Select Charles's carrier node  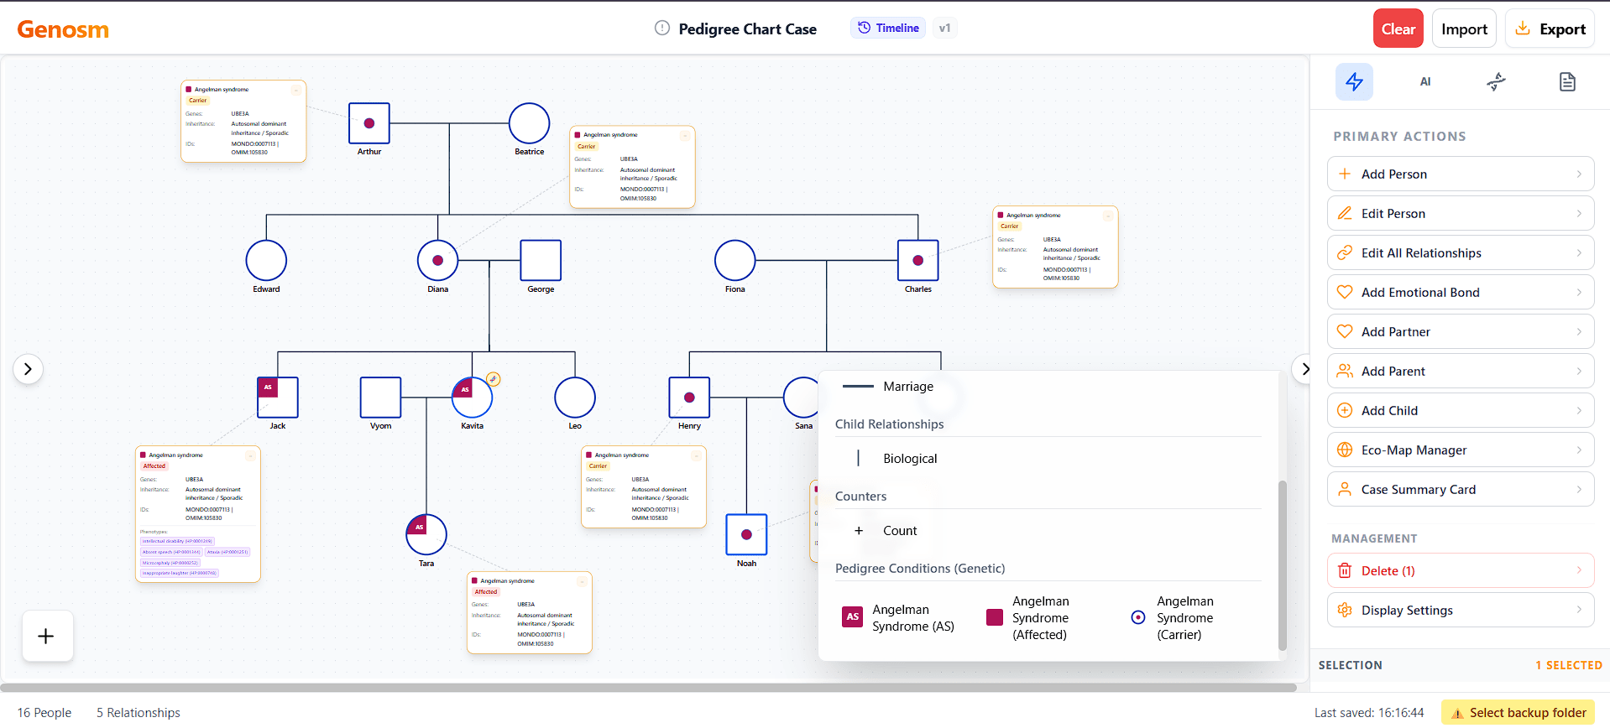coord(918,260)
